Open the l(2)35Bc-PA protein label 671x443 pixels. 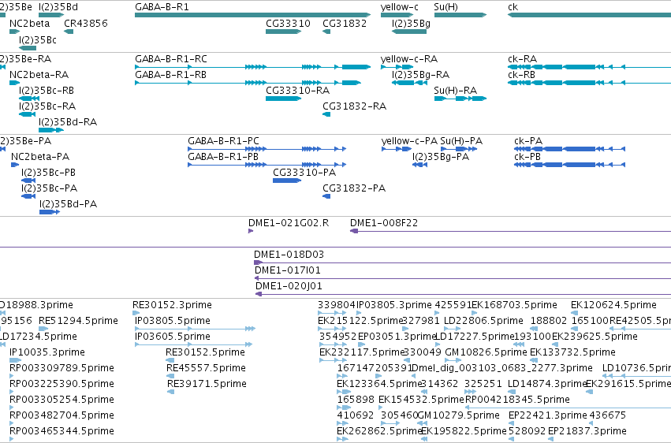[49, 188]
